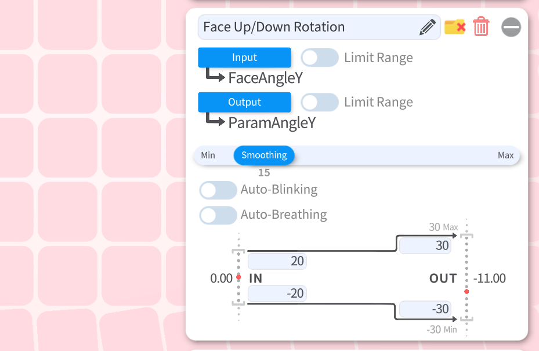Click the IN lower value field -20
539x351 pixels.
pos(277,294)
